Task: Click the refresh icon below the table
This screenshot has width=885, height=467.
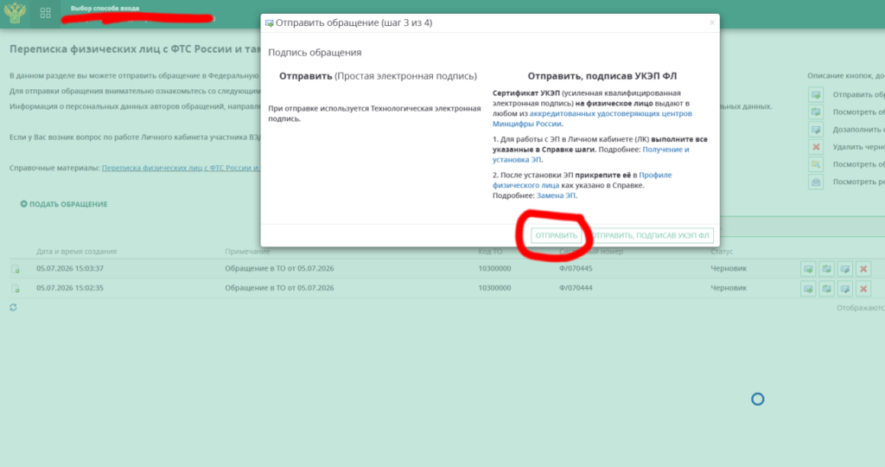Action: [13, 307]
